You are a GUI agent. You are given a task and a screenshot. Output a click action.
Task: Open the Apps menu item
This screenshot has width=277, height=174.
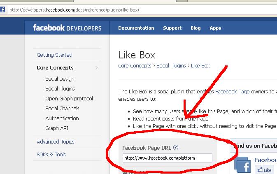215,28
